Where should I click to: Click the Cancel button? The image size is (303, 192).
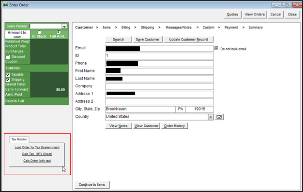276,14
